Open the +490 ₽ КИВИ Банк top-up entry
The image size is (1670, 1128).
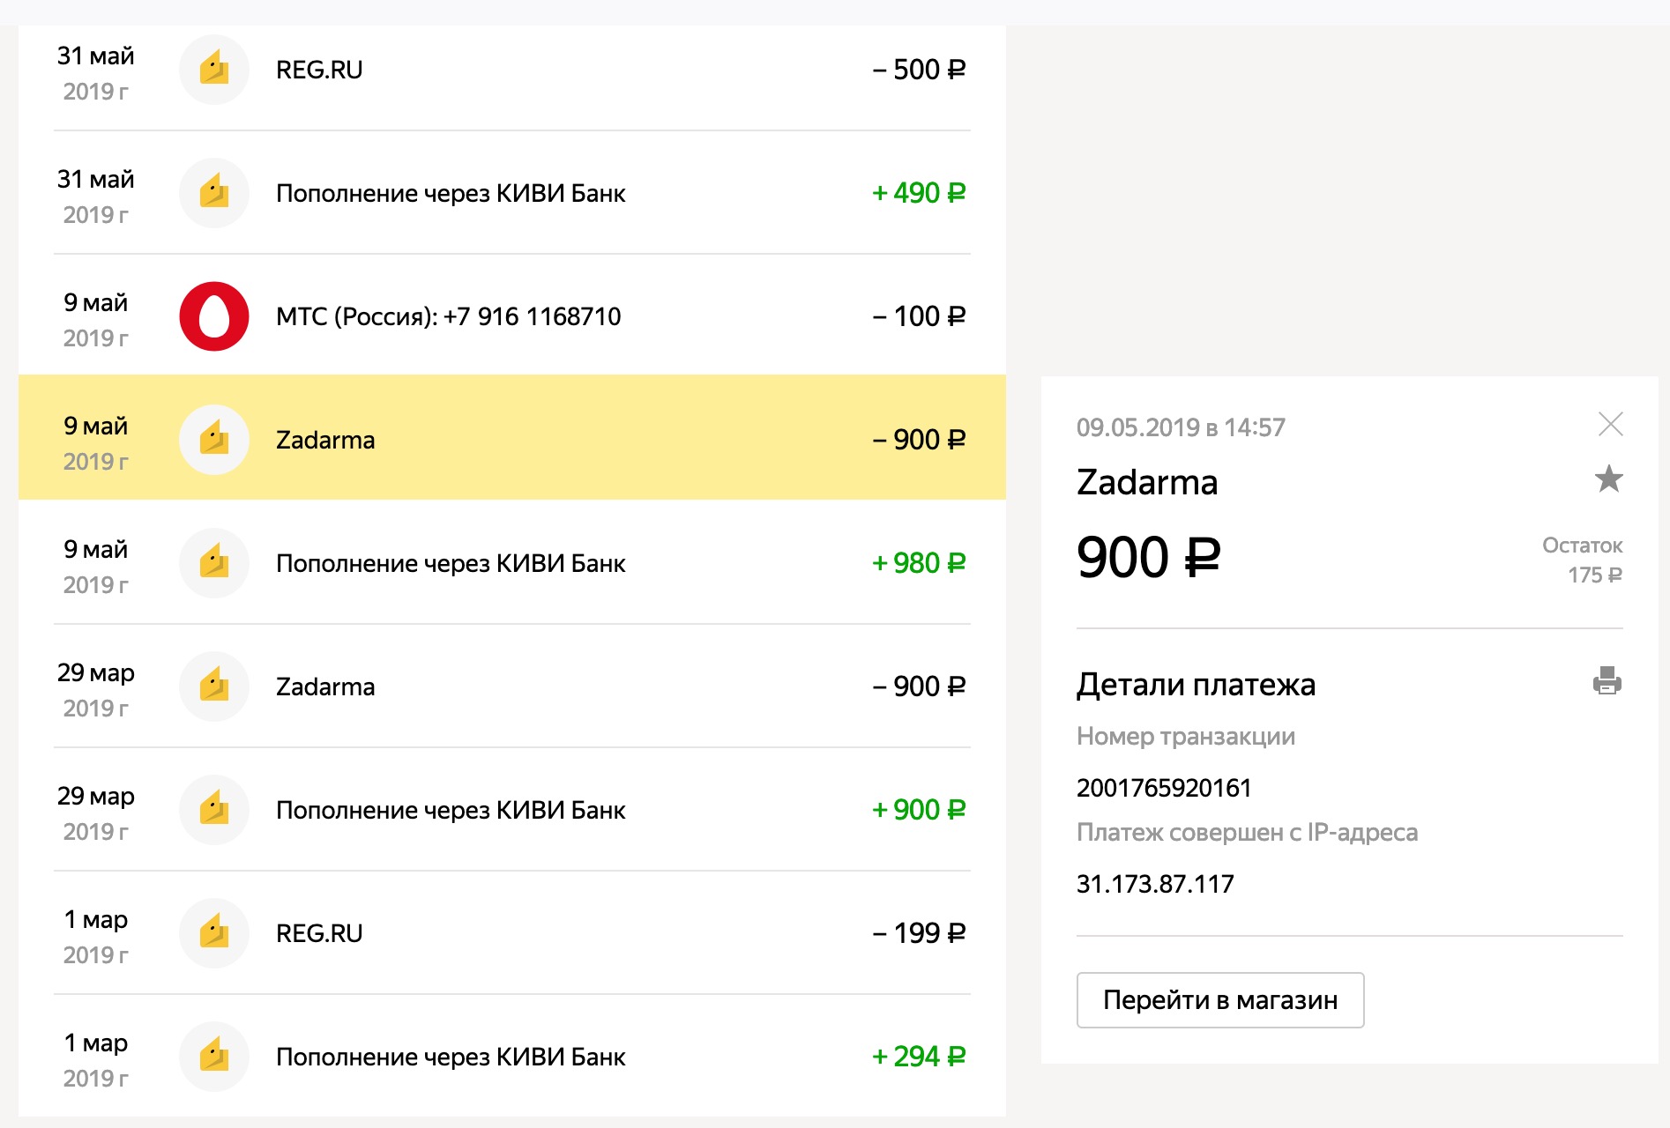(x=512, y=193)
